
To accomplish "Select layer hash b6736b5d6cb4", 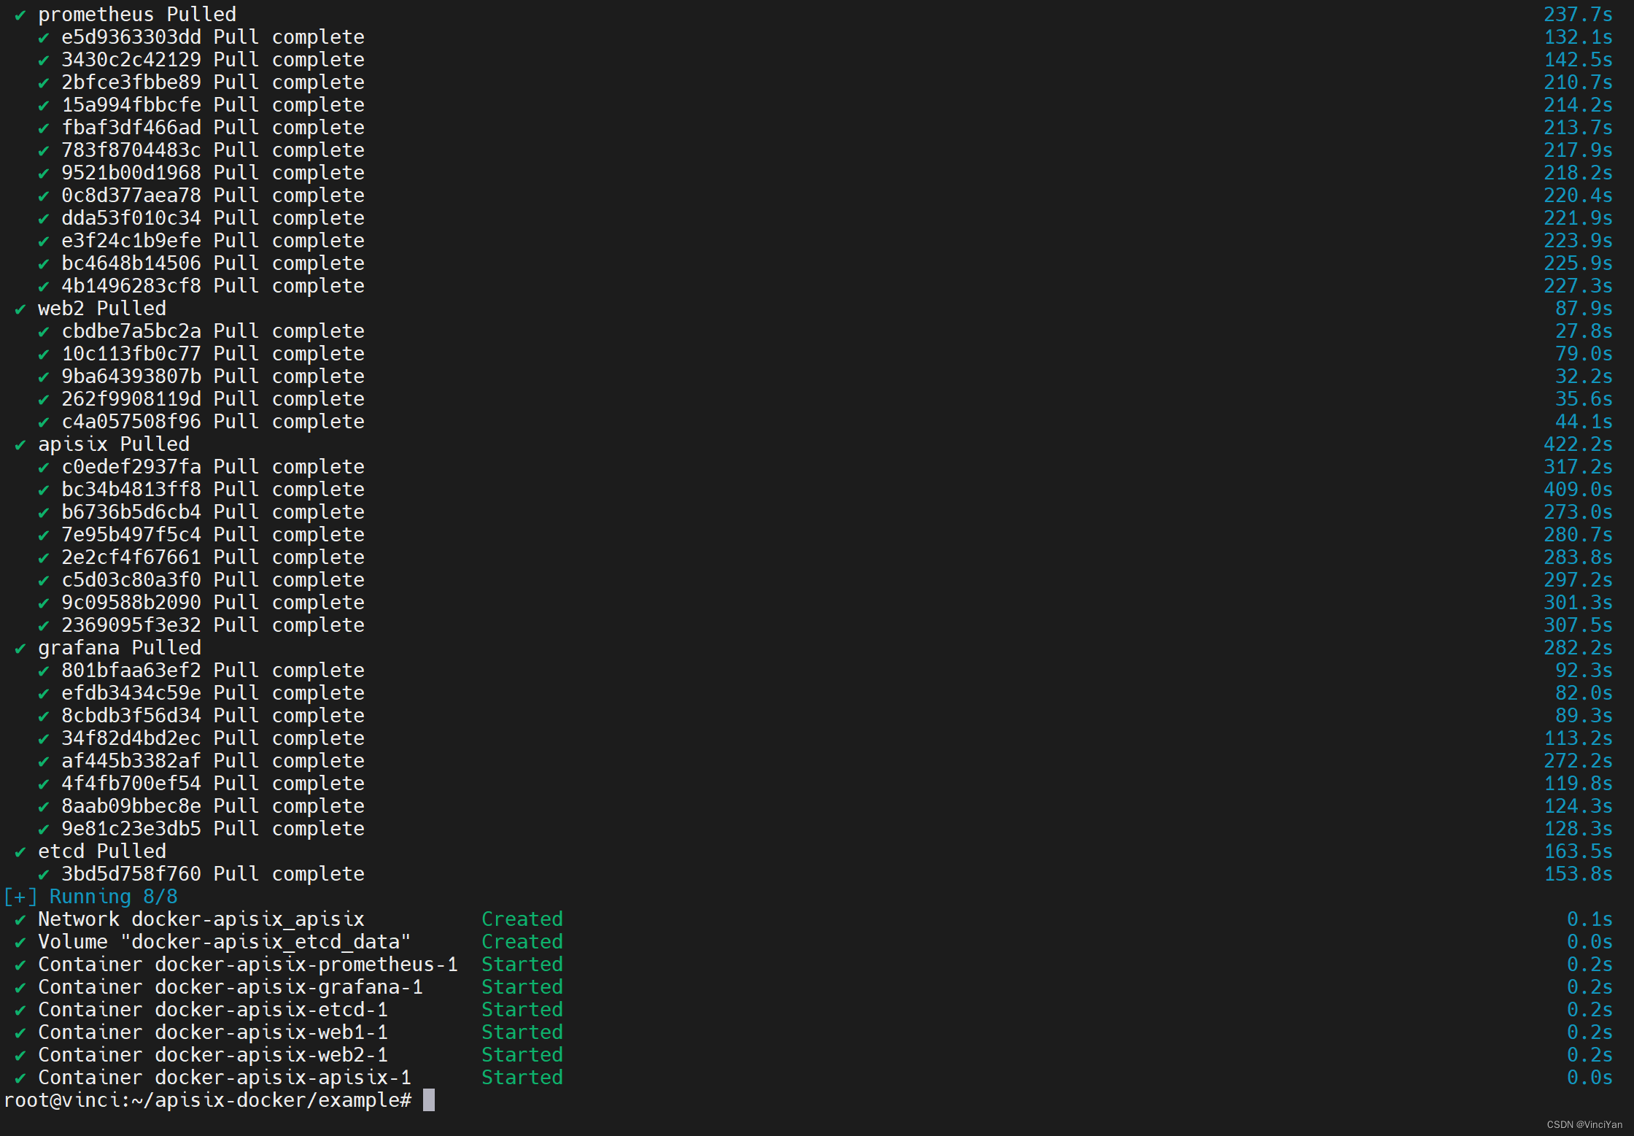I will (131, 512).
